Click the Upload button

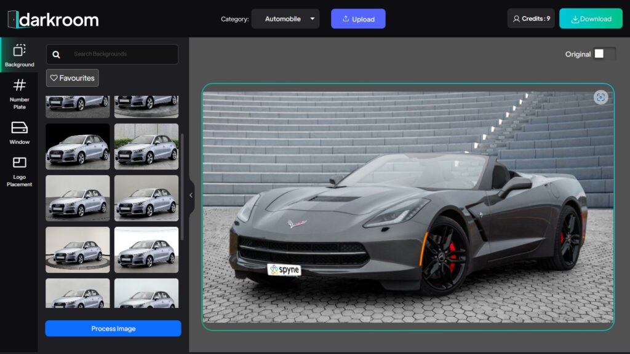(358, 19)
